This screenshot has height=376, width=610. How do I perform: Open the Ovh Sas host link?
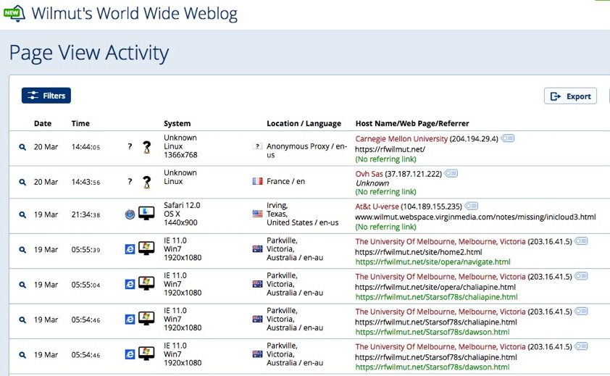[x=369, y=174]
